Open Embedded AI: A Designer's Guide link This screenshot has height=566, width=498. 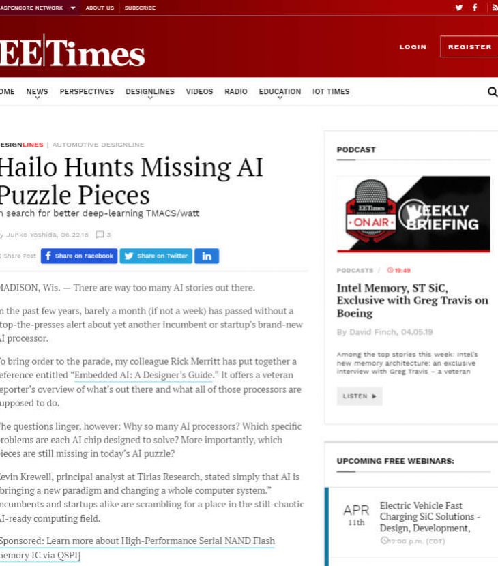coord(144,375)
